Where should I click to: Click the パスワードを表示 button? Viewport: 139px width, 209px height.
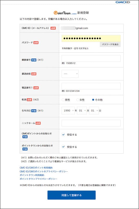(110, 44)
